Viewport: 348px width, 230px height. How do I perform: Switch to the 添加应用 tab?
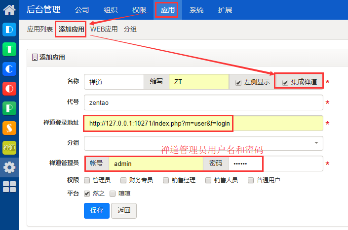pyautogui.click(x=72, y=29)
